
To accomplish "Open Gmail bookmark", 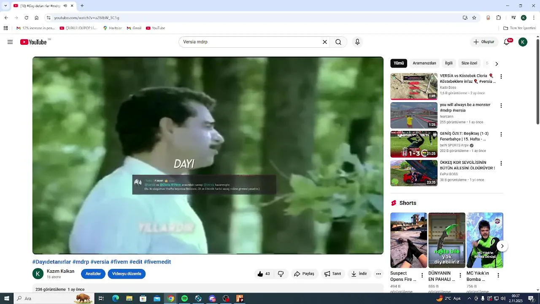I will [x=134, y=28].
